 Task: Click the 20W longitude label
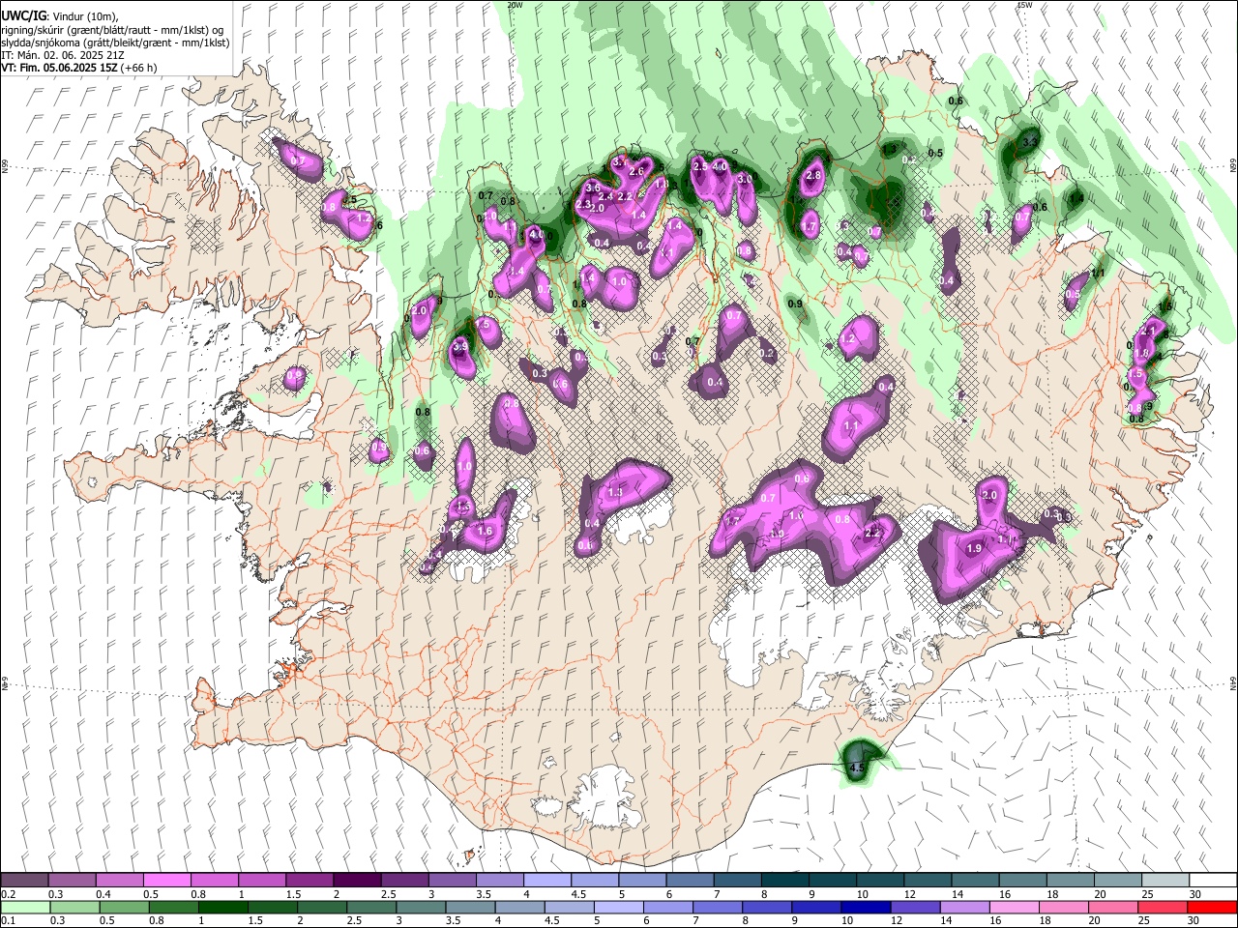point(516,5)
